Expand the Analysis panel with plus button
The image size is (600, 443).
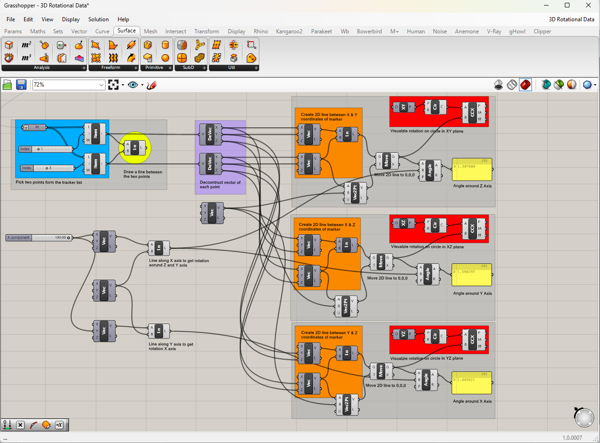pyautogui.click(x=84, y=68)
